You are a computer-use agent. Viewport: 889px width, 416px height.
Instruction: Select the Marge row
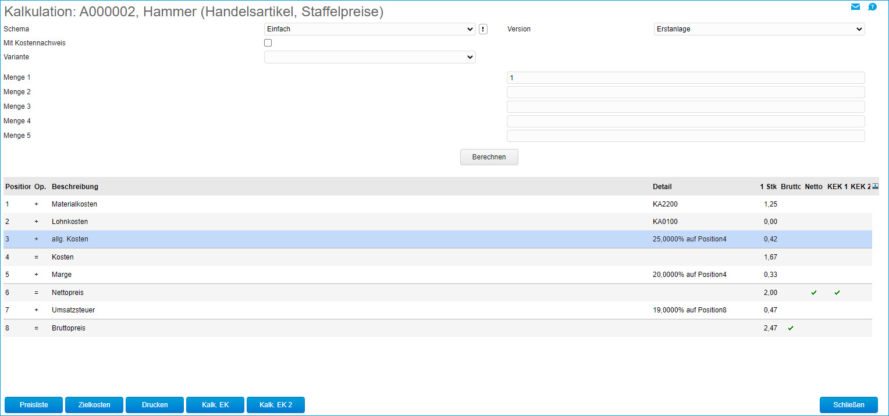point(438,275)
